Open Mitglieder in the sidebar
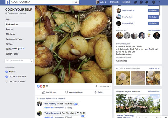 pos(11,34)
